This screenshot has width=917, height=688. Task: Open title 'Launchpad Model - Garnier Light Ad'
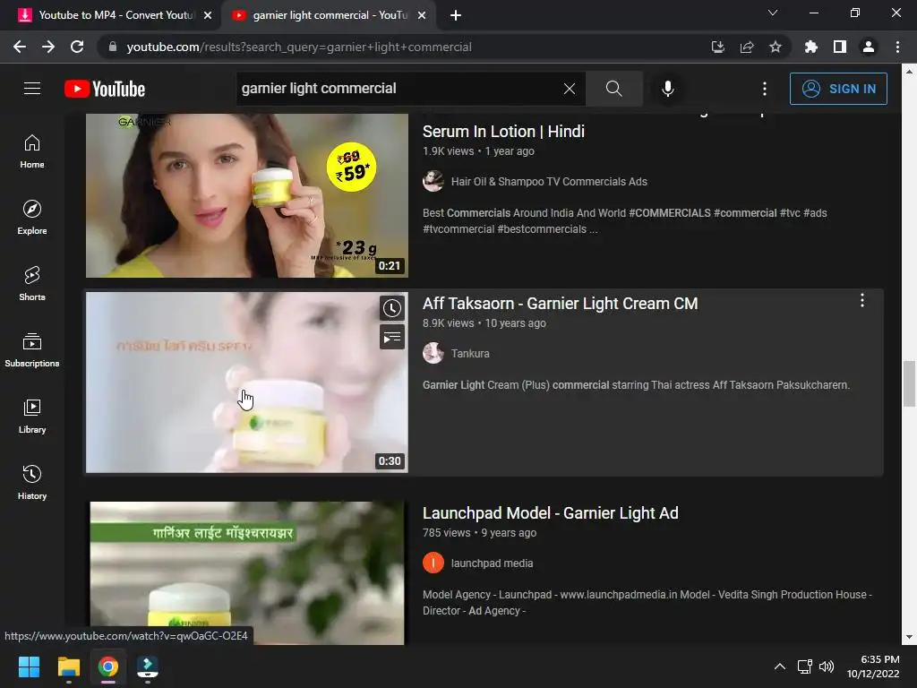[x=551, y=513]
